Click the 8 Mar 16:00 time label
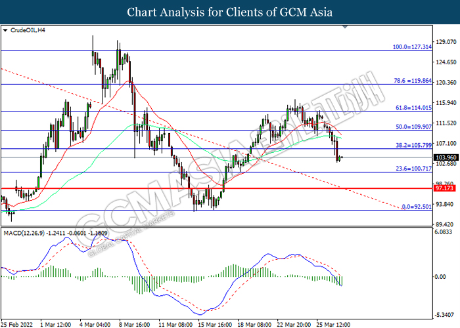 pos(134,325)
